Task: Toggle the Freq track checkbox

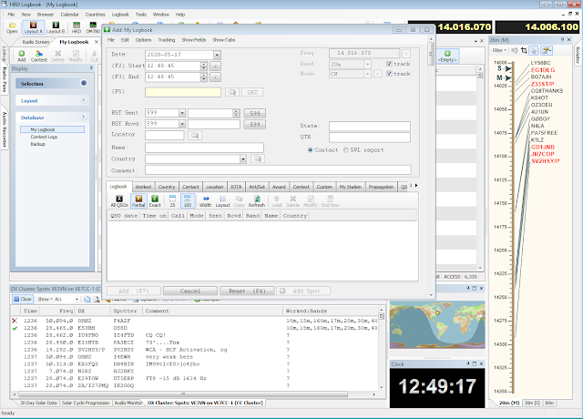Action: tap(389, 64)
